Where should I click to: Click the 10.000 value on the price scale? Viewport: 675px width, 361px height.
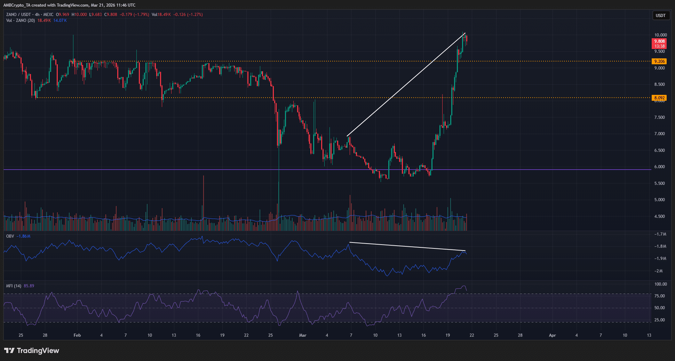click(661, 35)
